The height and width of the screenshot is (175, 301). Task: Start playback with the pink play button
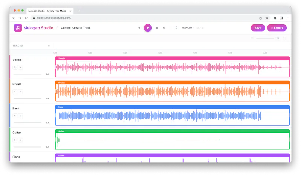[148, 28]
